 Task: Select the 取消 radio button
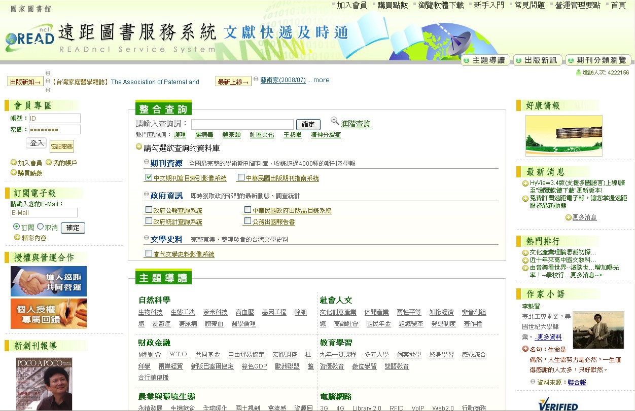[x=41, y=227]
